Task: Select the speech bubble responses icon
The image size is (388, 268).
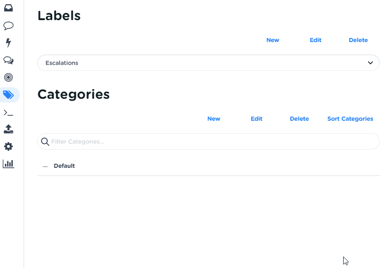Action: (8, 26)
